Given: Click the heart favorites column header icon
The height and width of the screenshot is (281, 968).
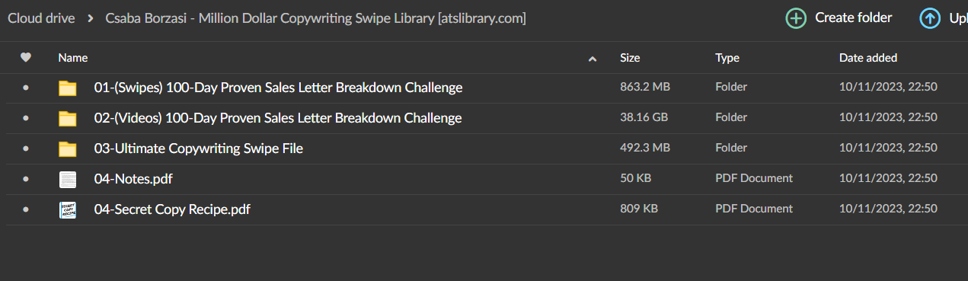Looking at the screenshot, I should point(26,57).
